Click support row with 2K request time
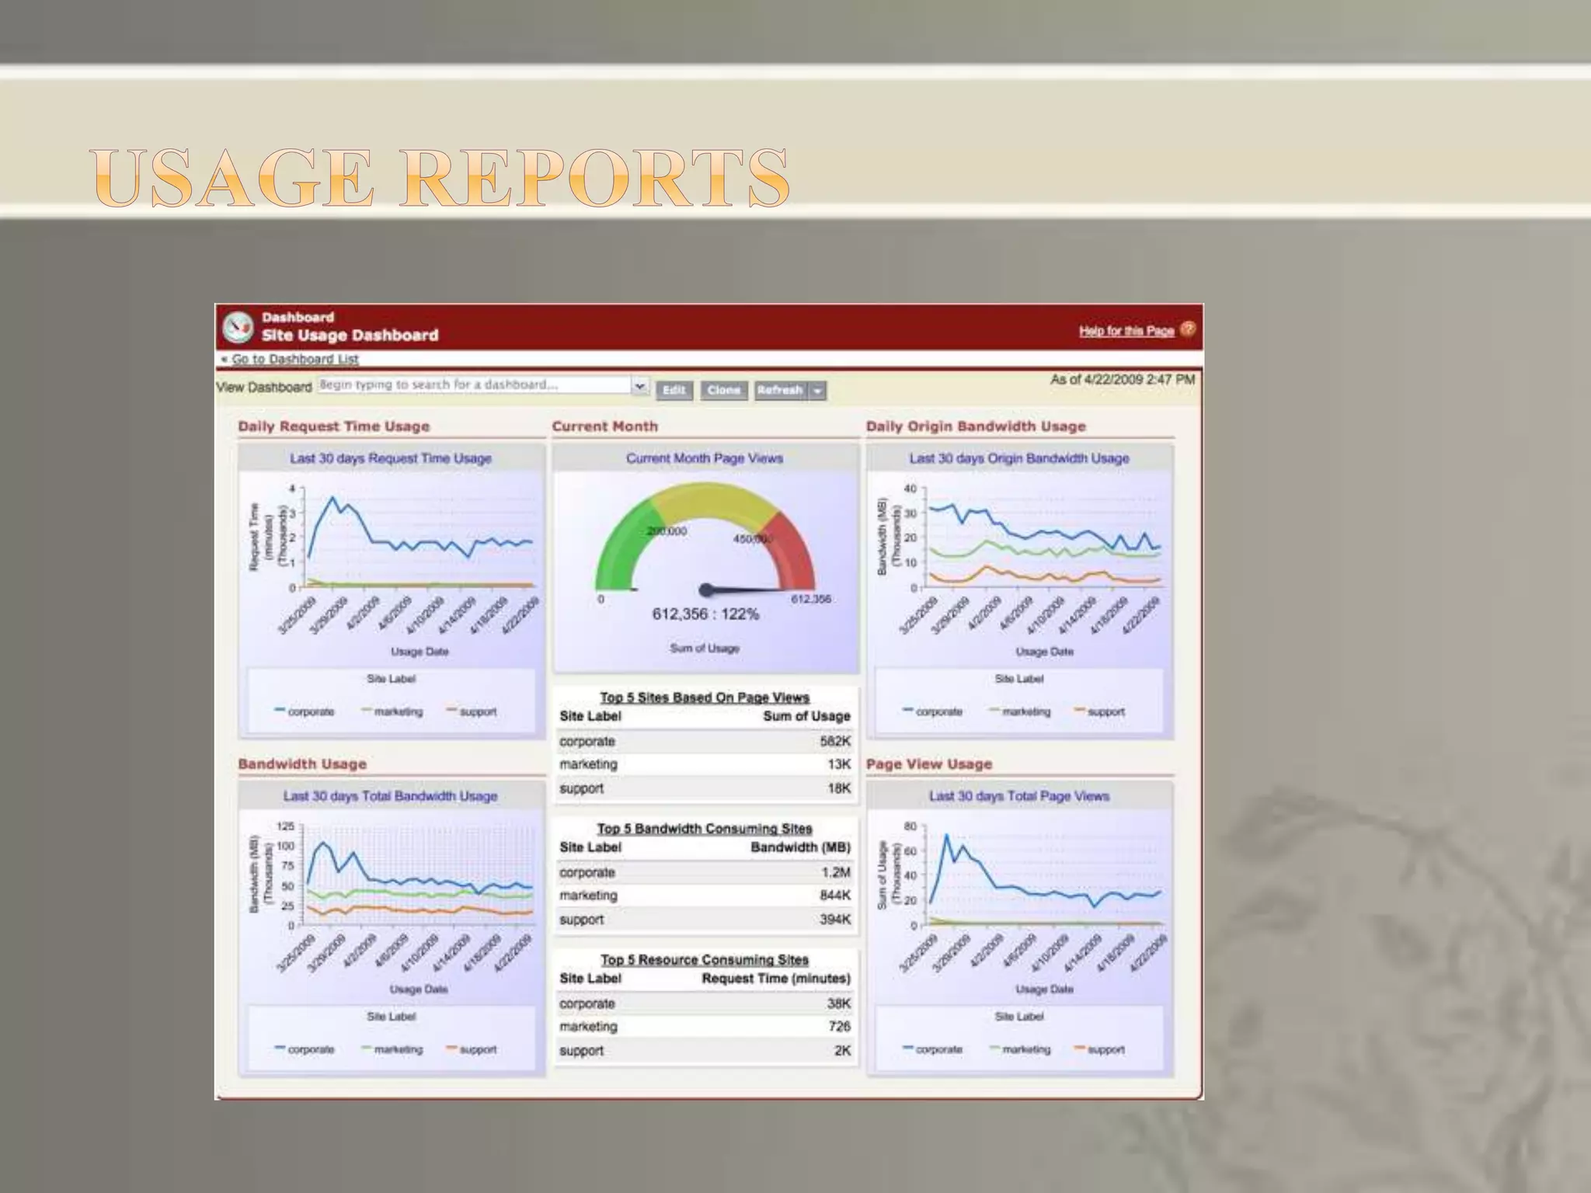 point(705,1051)
